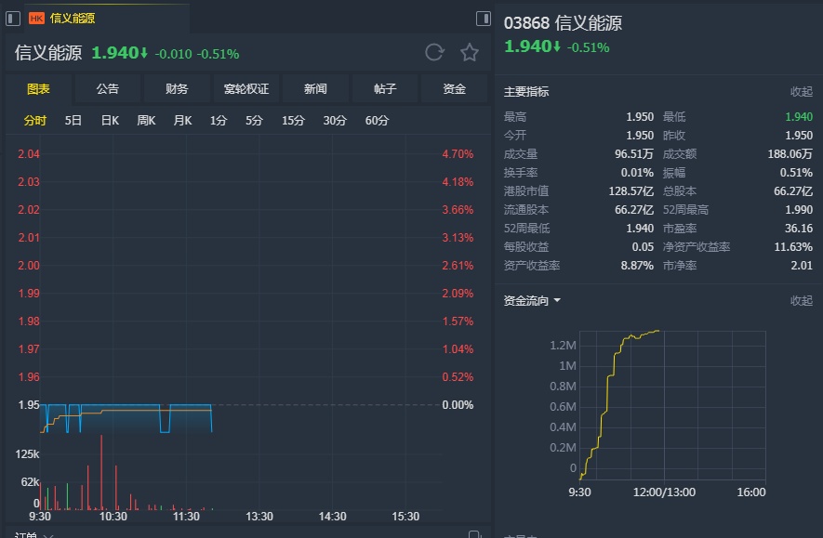823x538 pixels.
Task: Switch chart to 30分 interval
Action: coord(335,121)
